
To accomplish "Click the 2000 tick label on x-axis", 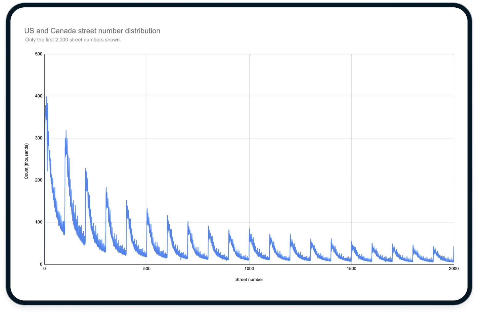I will 454,269.
